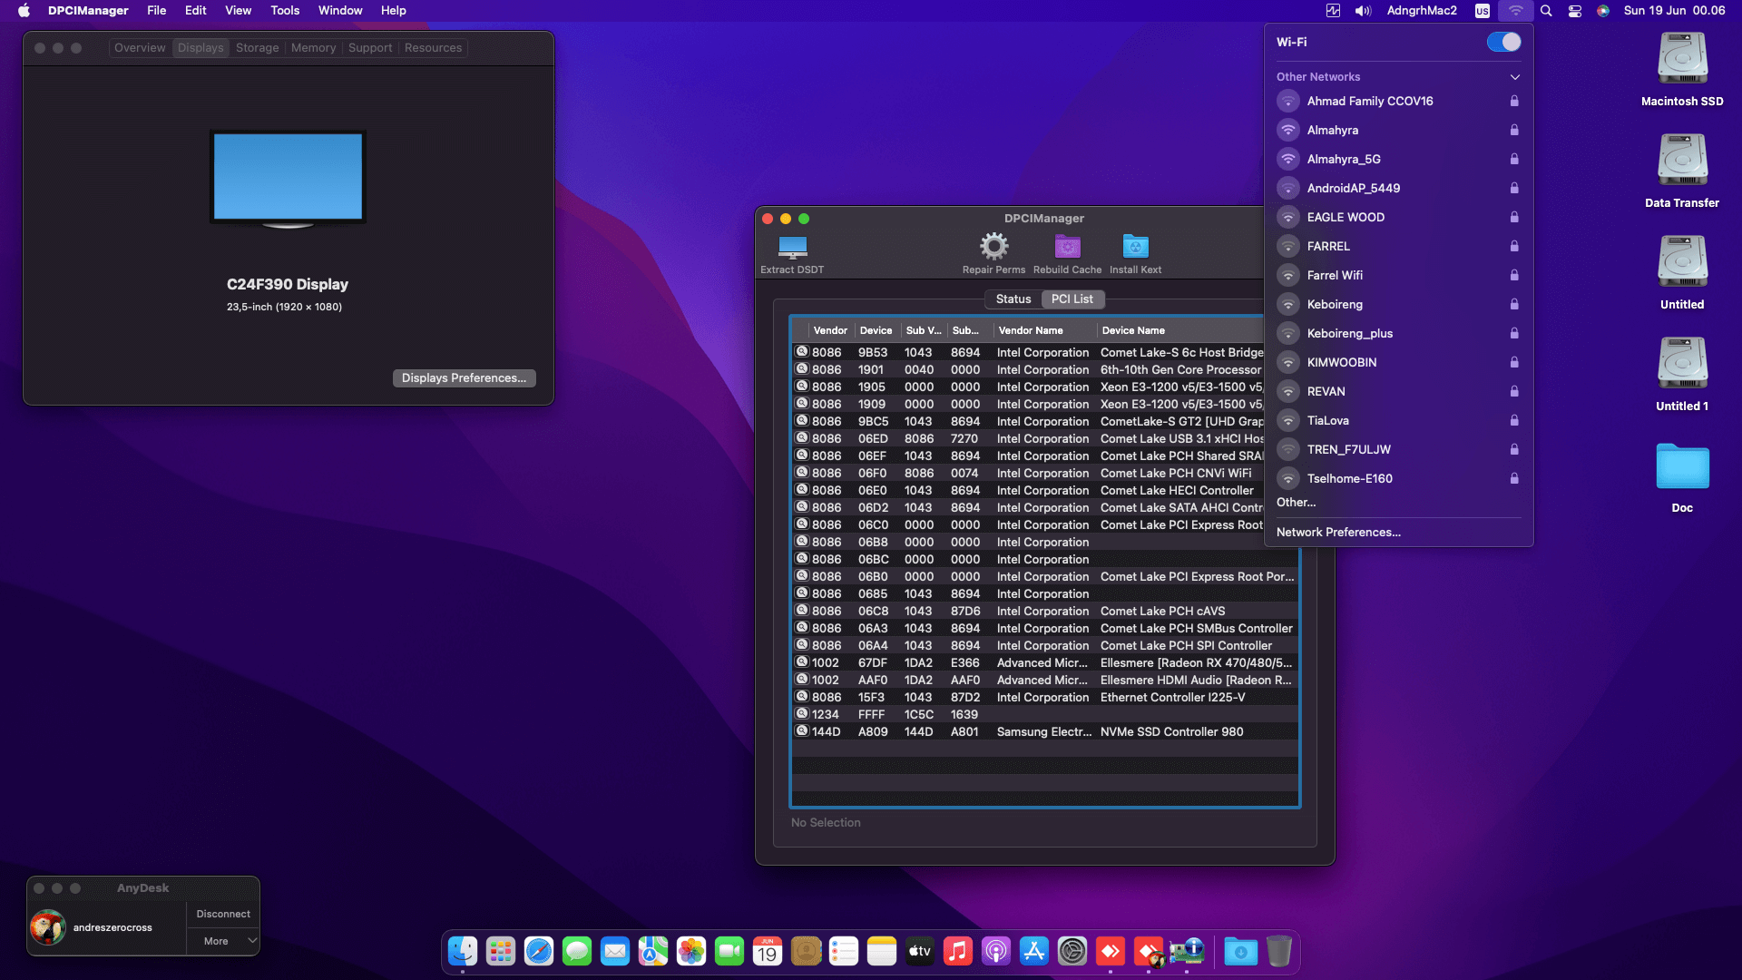The image size is (1742, 980).
Task: Launch Safari from the Dock
Action: pyautogui.click(x=539, y=951)
